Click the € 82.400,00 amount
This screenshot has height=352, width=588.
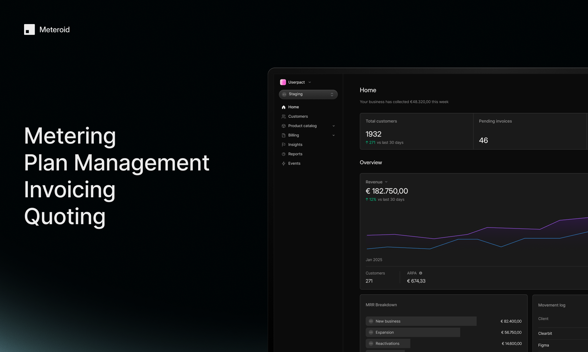511,321
